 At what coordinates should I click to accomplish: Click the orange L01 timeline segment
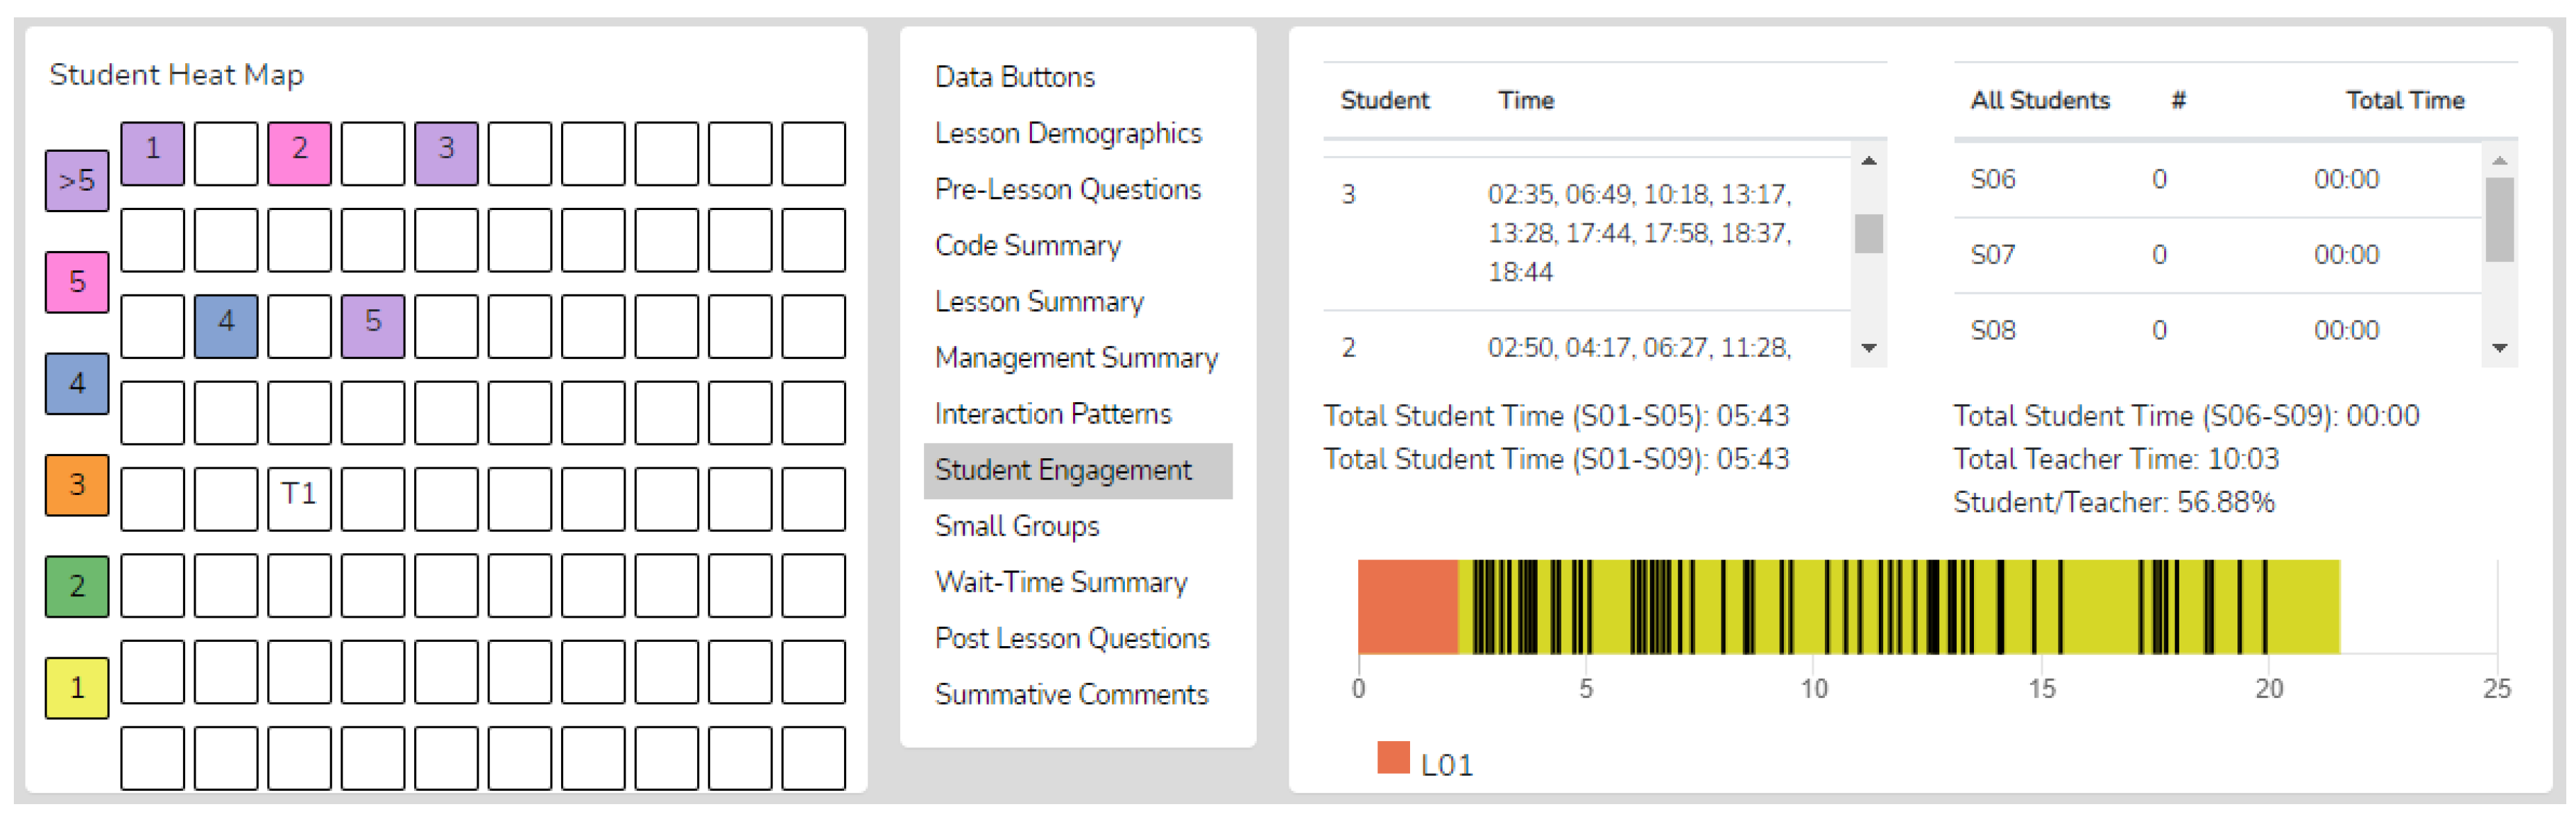(x=1407, y=607)
